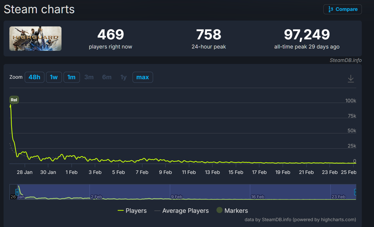Click the '23 Feb' label in the navigator

(338, 197)
